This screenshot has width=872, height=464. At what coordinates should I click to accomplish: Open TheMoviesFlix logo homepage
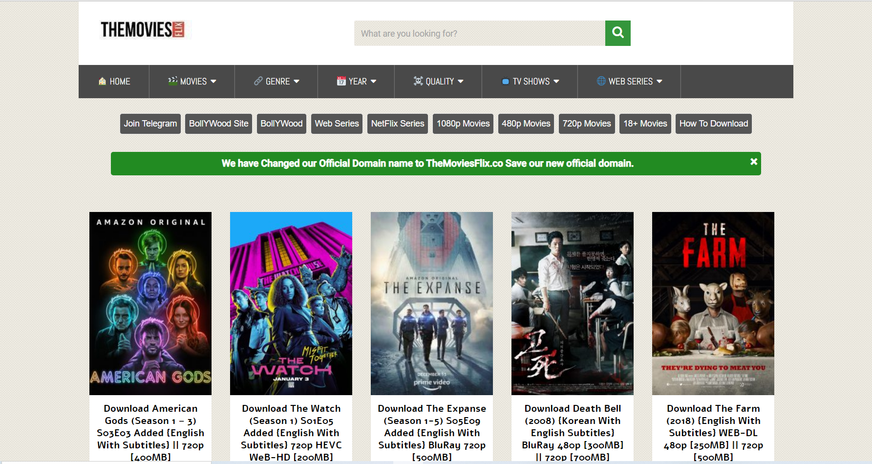click(143, 29)
